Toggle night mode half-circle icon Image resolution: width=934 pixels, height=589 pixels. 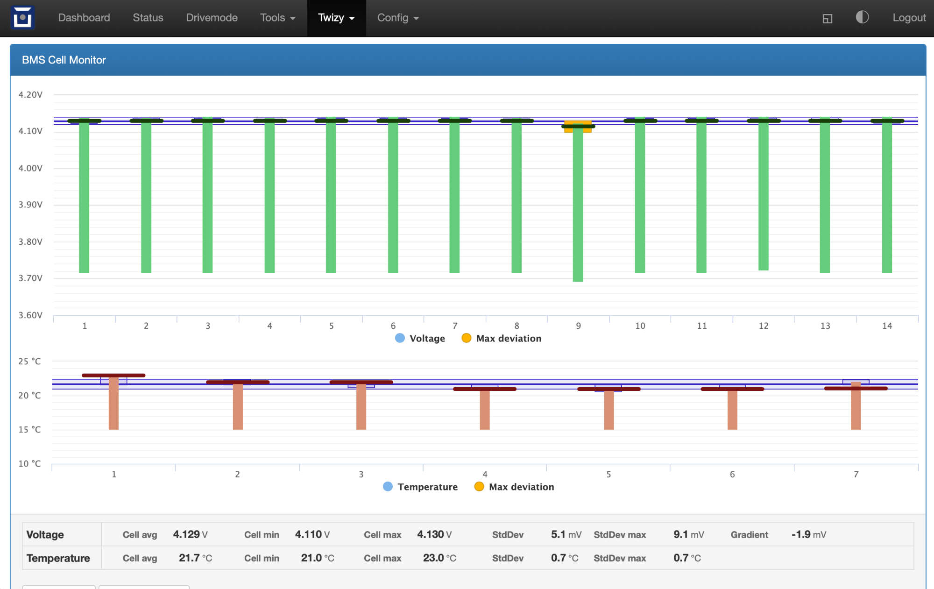coord(862,17)
